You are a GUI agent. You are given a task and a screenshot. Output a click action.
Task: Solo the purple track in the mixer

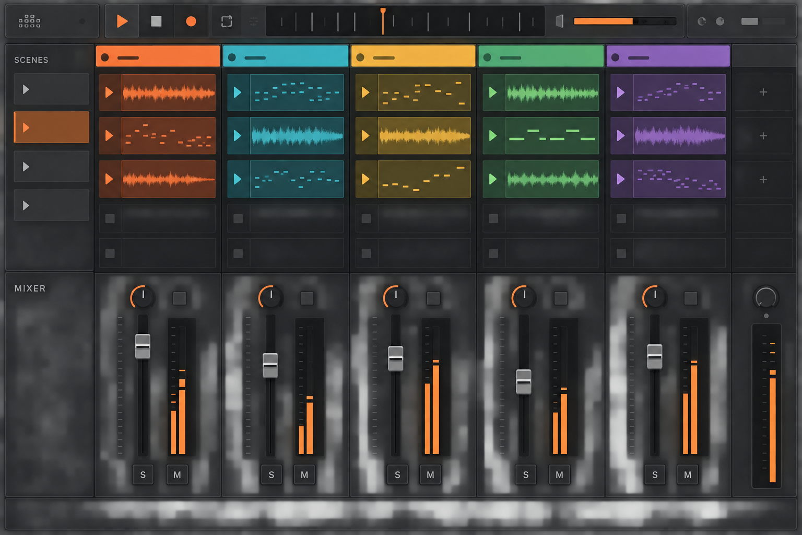pyautogui.click(x=655, y=475)
